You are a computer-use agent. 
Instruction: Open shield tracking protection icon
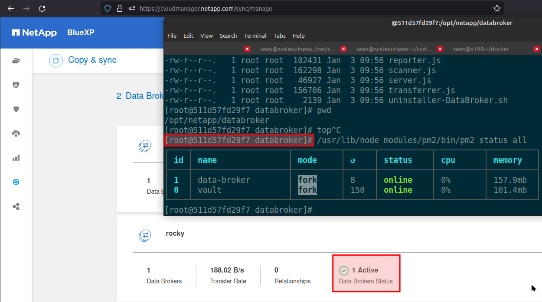point(108,9)
